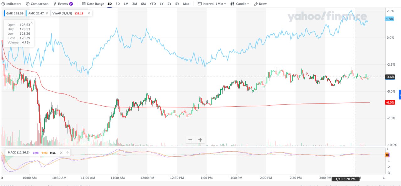
Task: Click the 10:00 AM time axis label
Action: [x=29, y=178]
